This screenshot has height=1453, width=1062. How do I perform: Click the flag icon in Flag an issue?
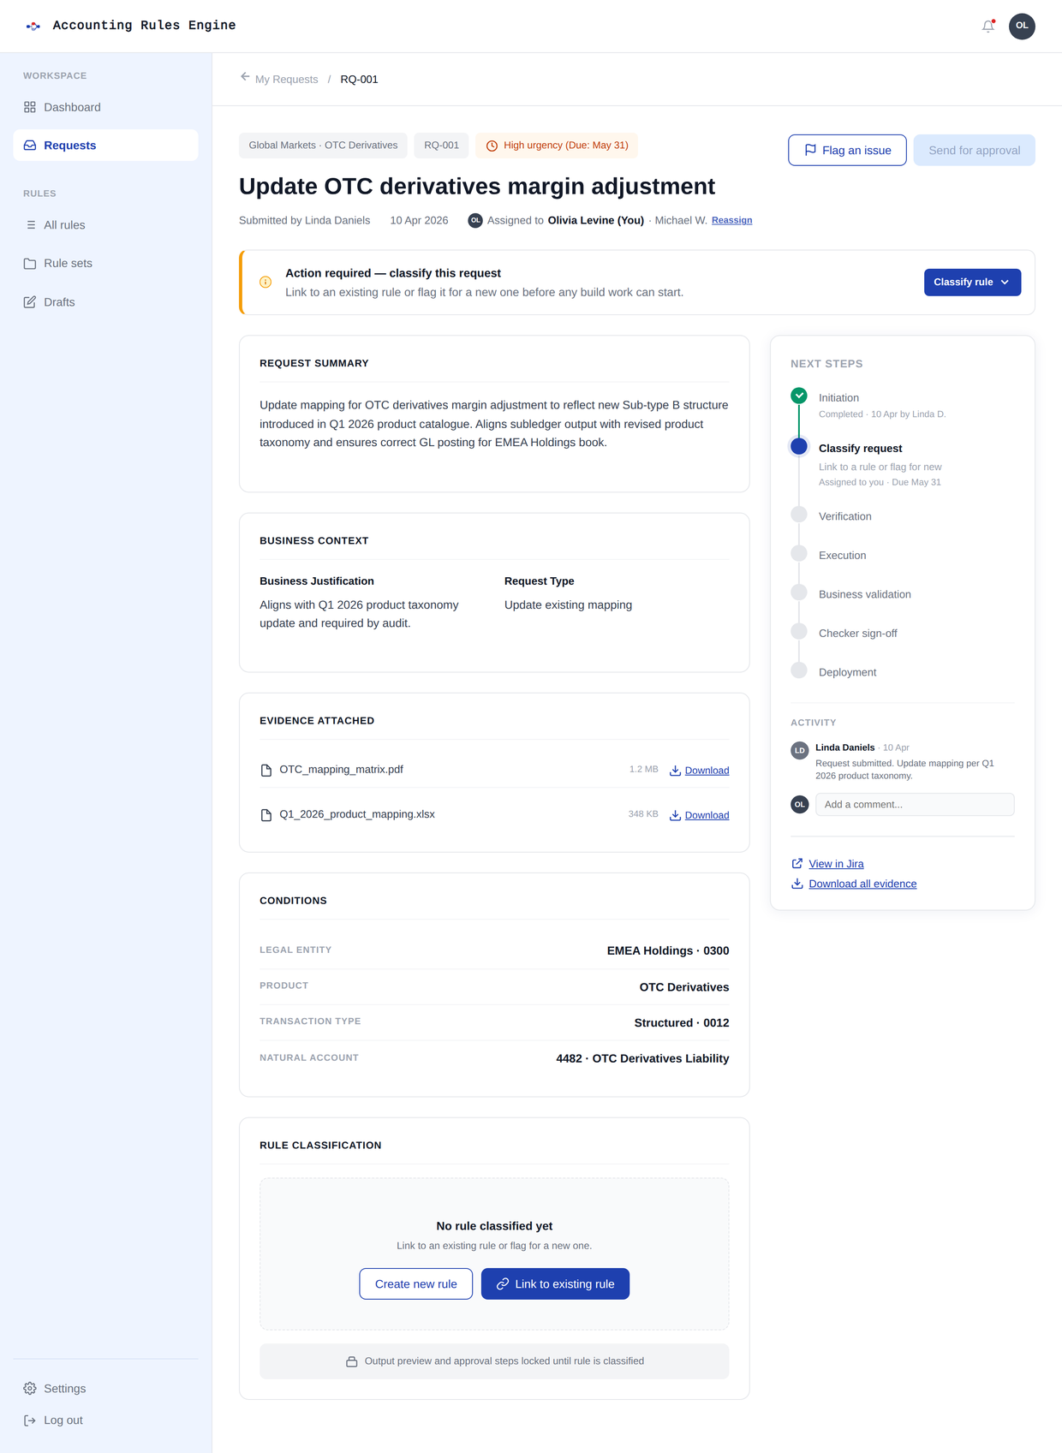click(810, 150)
